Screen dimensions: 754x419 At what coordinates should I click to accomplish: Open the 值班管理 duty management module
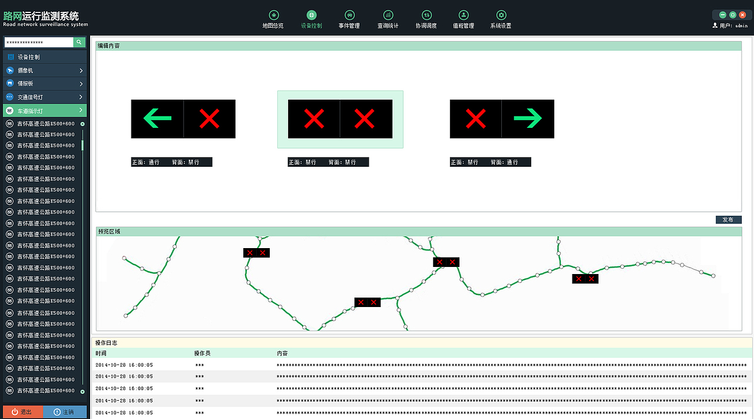[464, 19]
